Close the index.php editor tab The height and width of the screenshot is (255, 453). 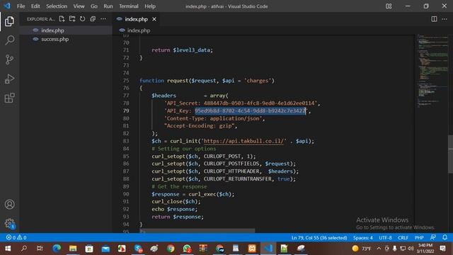154,19
